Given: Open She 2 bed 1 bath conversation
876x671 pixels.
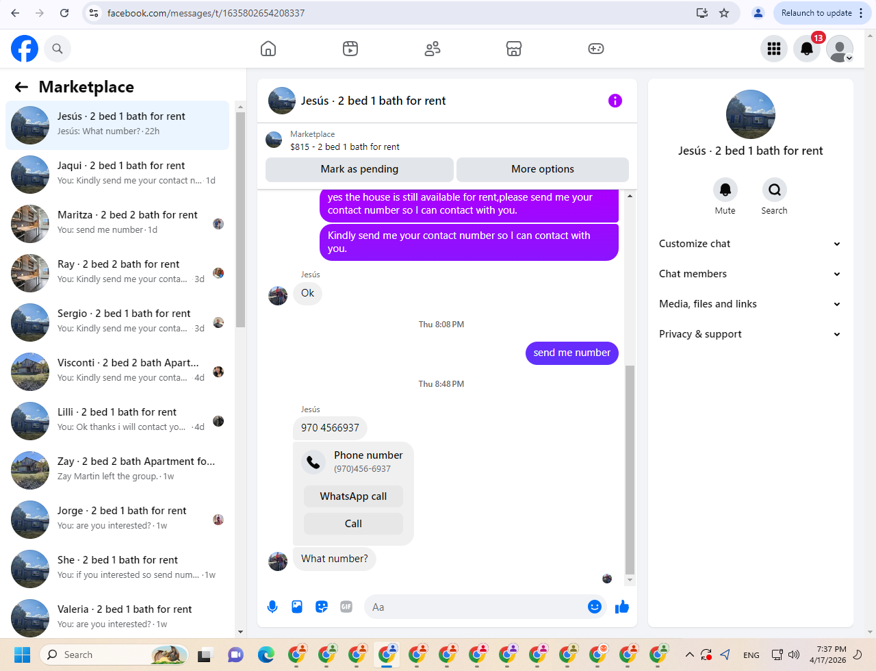Looking at the screenshot, I should click(118, 568).
